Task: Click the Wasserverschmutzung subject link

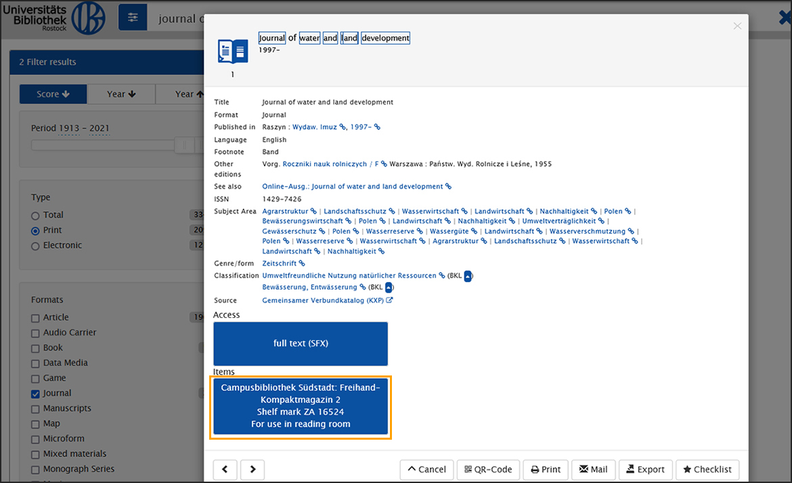Action: (588, 231)
